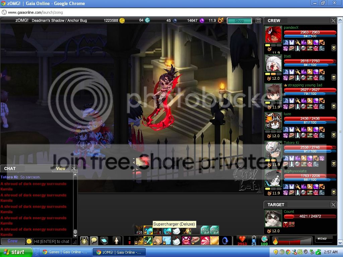Click the white avatar figure icon

[x=116, y=241]
